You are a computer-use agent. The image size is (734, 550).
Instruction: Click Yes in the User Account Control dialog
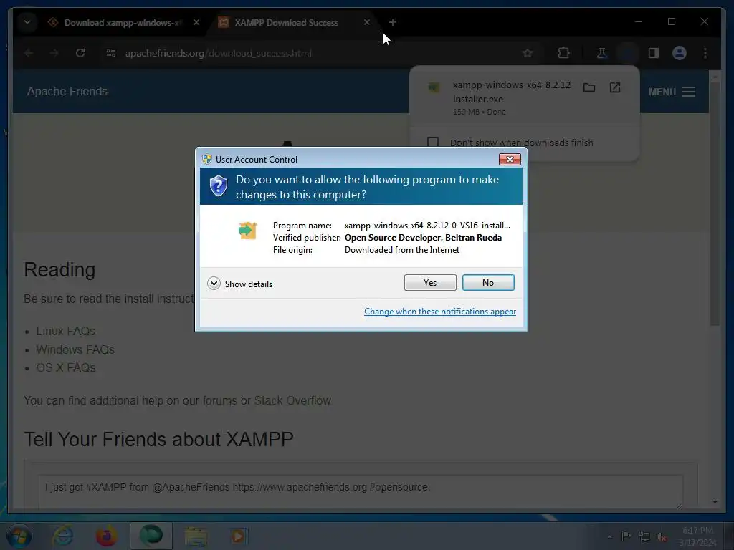pyautogui.click(x=430, y=282)
